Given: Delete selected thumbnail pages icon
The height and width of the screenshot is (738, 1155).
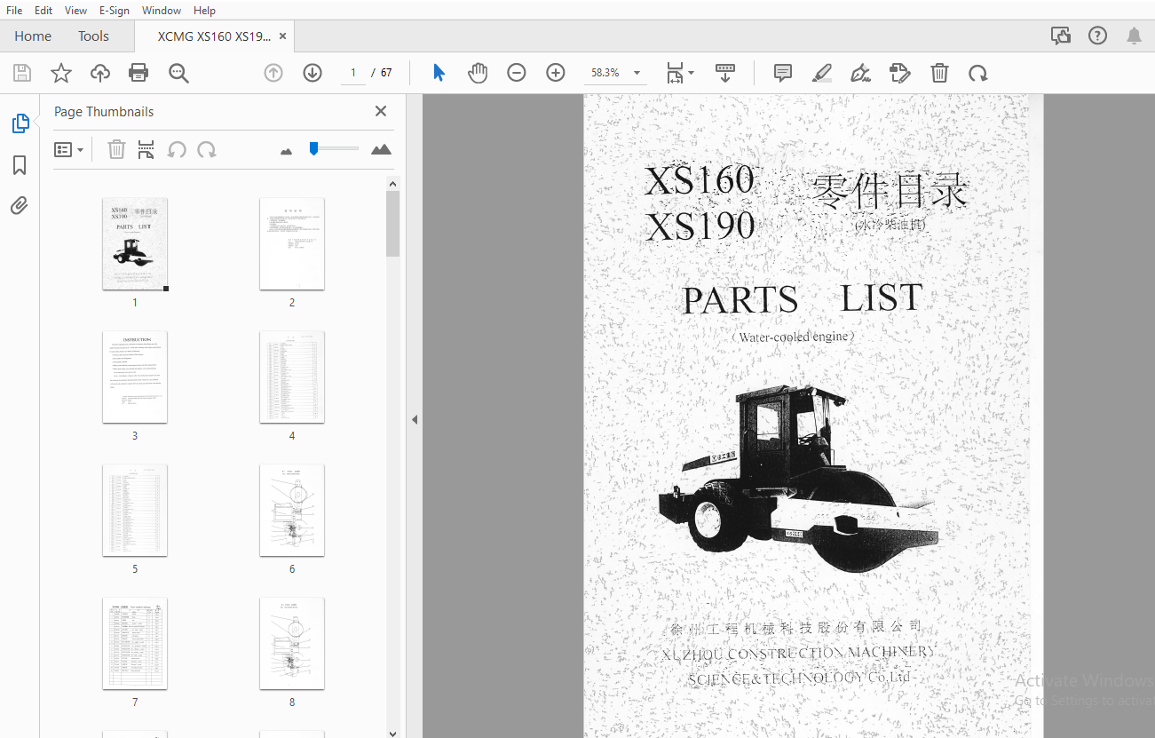Looking at the screenshot, I should coord(116,149).
